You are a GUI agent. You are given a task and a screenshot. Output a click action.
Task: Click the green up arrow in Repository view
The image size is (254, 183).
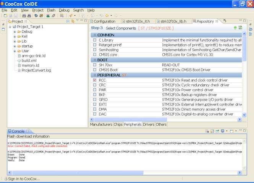[x=235, y=28]
